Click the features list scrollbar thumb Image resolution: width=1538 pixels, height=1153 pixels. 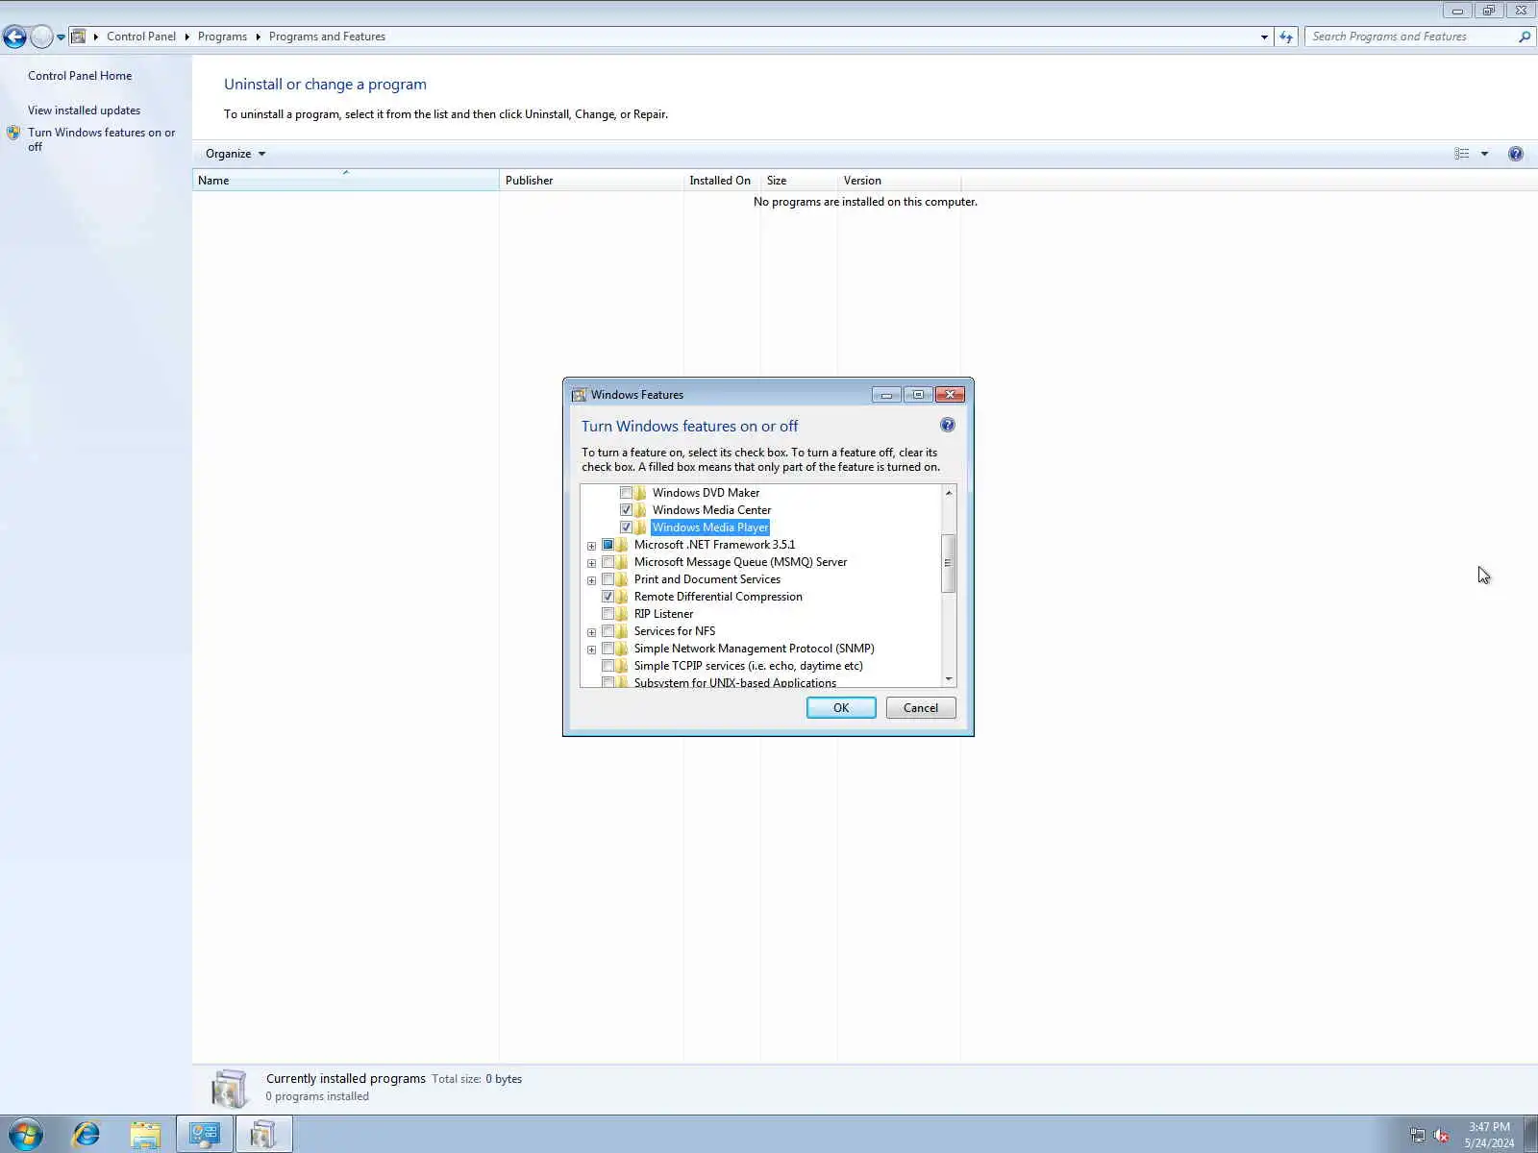coord(949,563)
